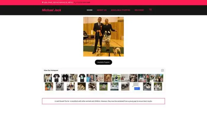
Task: Click the phone handset icon
Action: [x=75, y=2]
